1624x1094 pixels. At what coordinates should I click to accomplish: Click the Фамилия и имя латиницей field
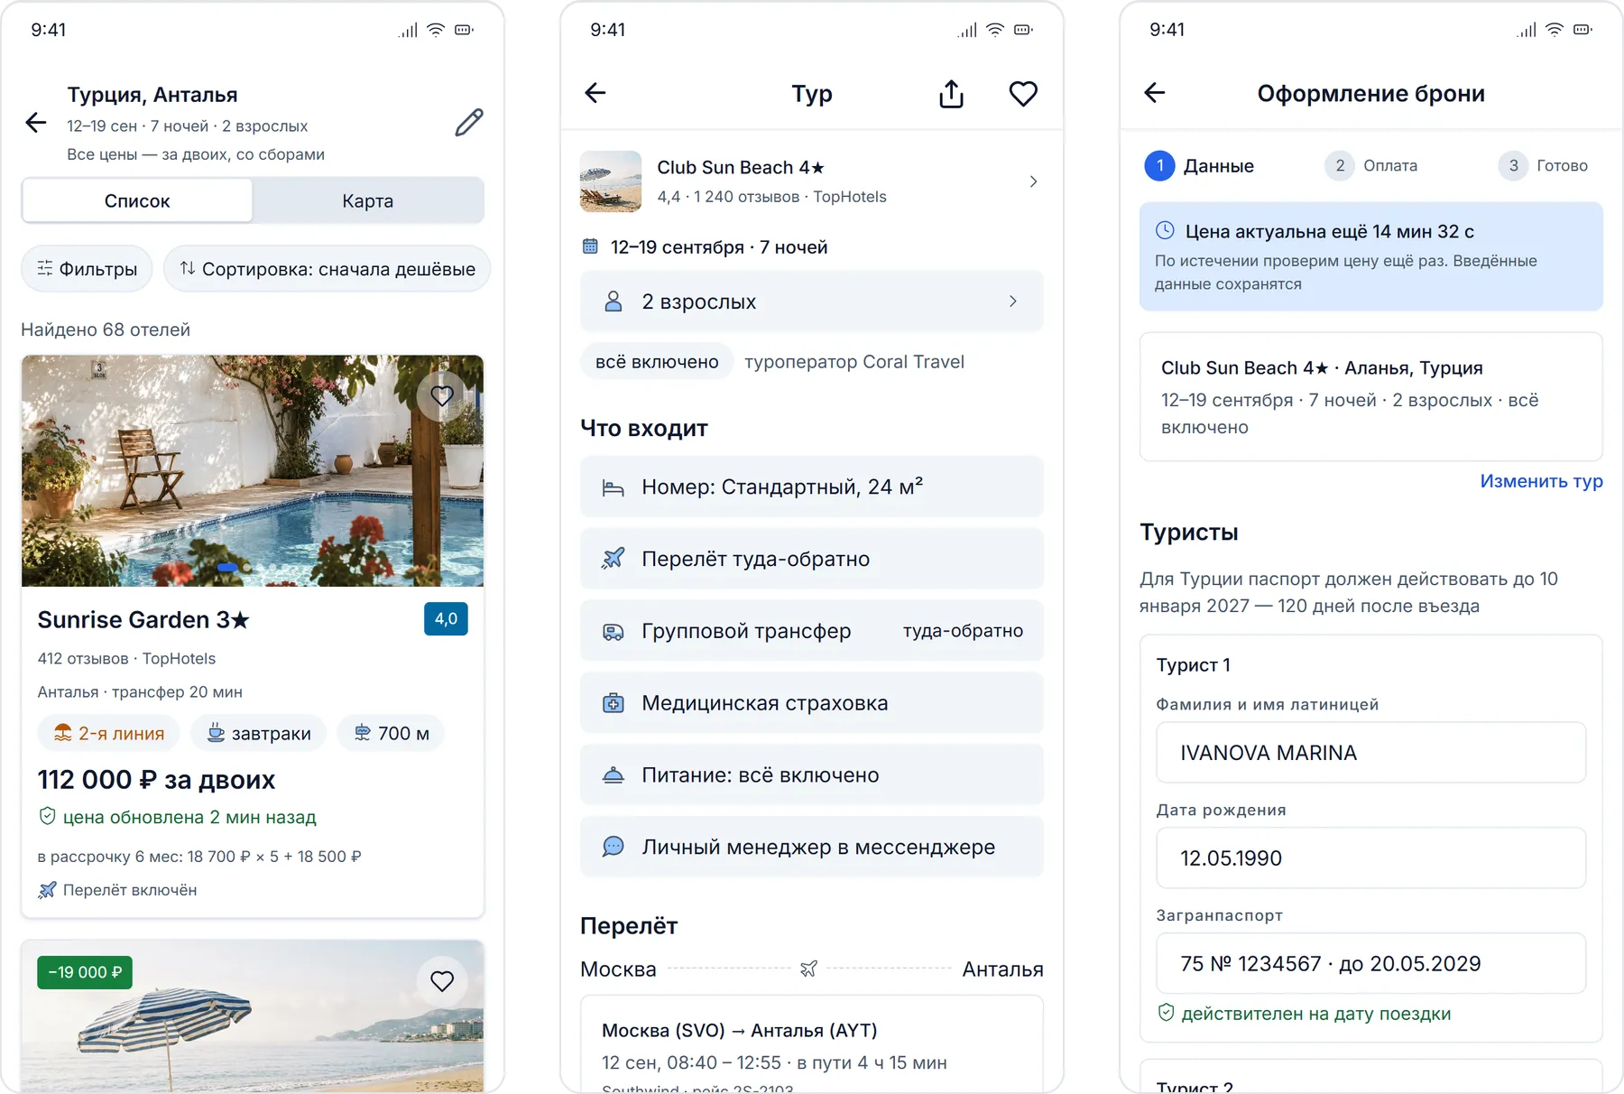point(1370,753)
